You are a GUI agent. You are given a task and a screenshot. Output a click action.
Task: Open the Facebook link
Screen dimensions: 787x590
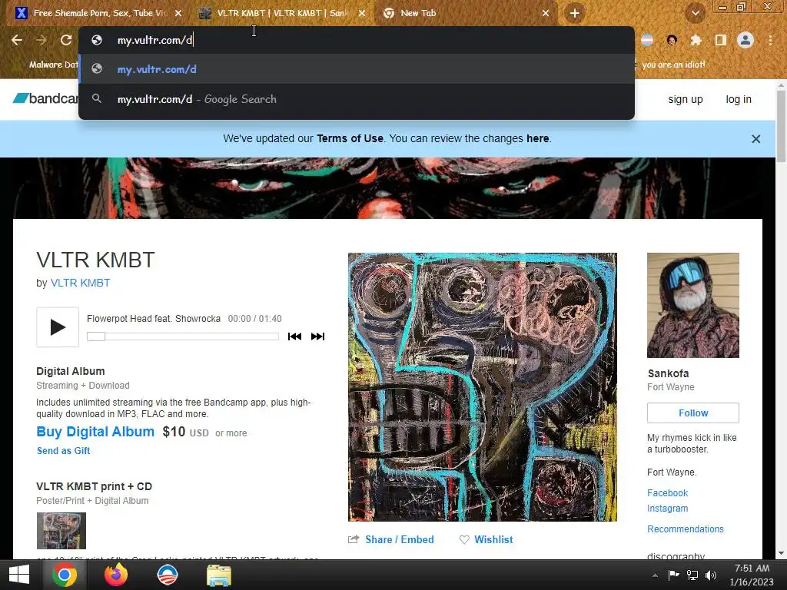(667, 492)
